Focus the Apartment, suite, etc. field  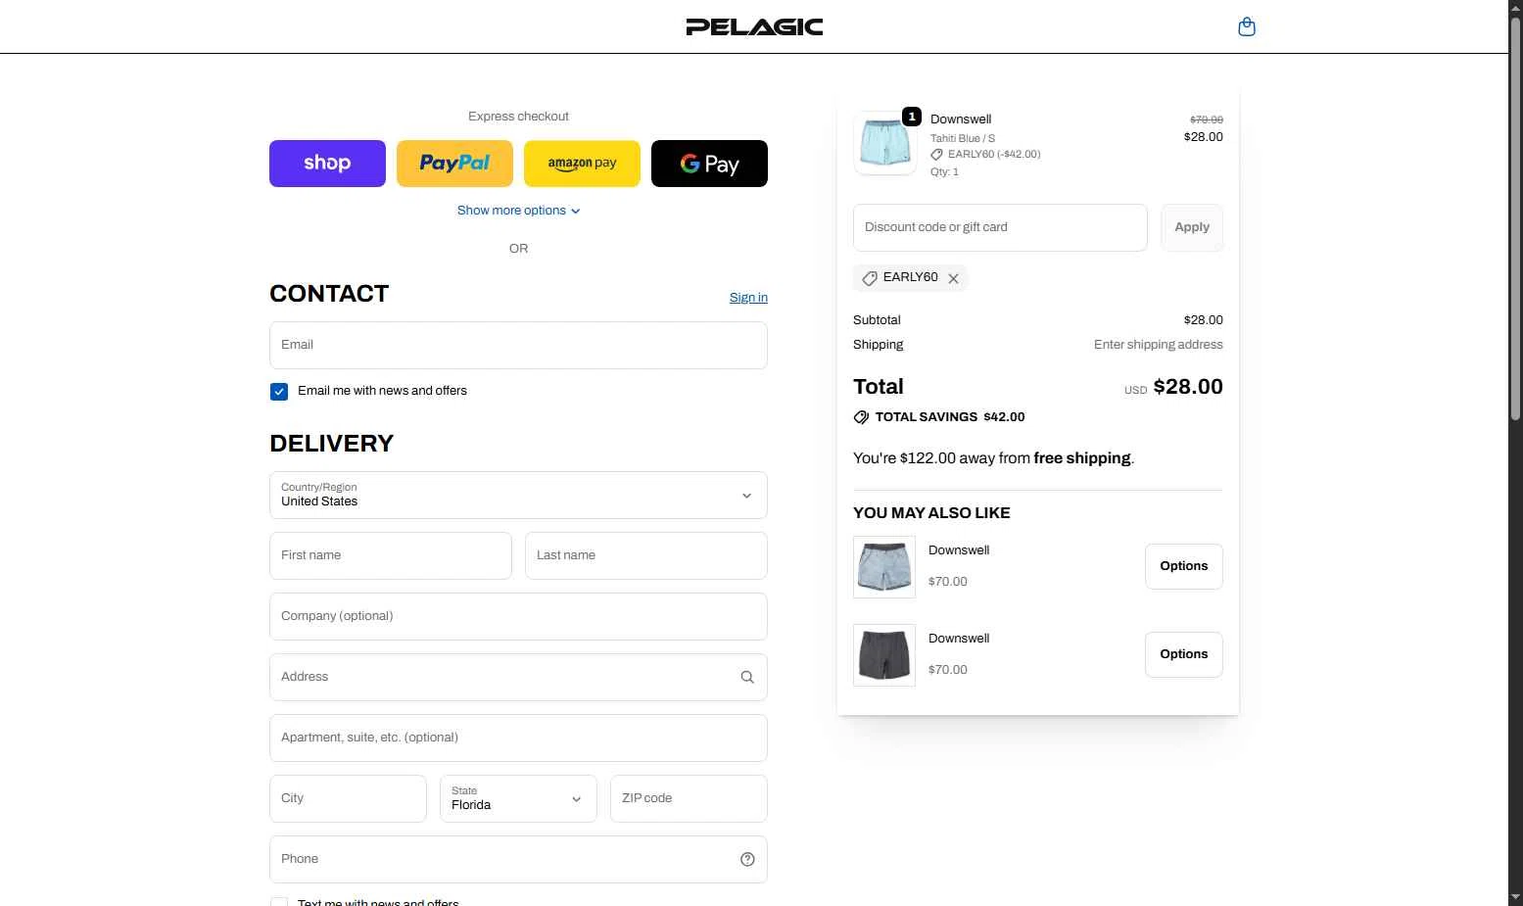pos(518,738)
